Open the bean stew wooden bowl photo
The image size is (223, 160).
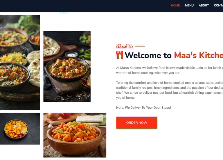[75, 135]
